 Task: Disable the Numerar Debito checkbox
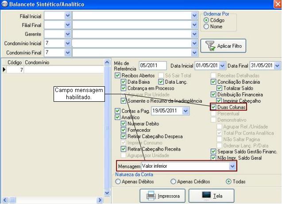tap(124, 124)
